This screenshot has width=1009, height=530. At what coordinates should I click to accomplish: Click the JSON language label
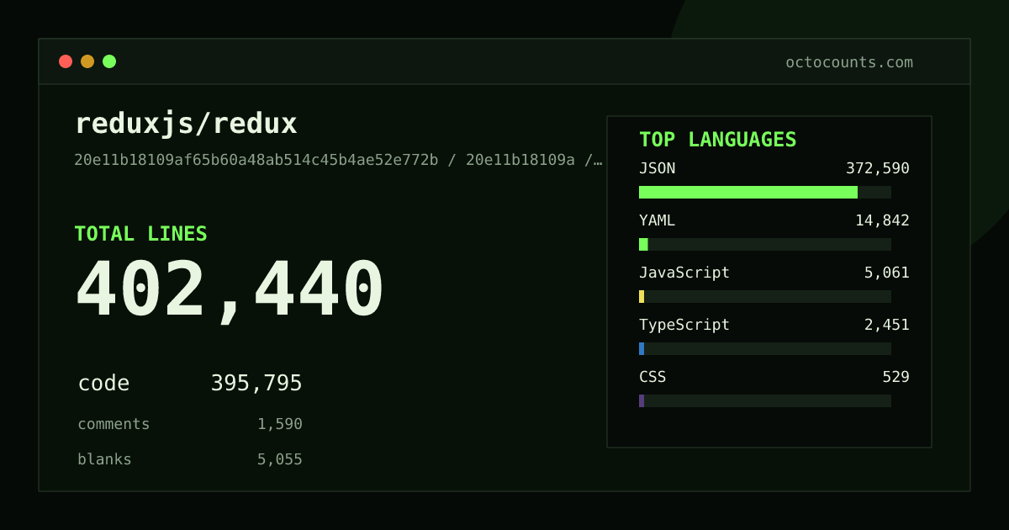657,168
